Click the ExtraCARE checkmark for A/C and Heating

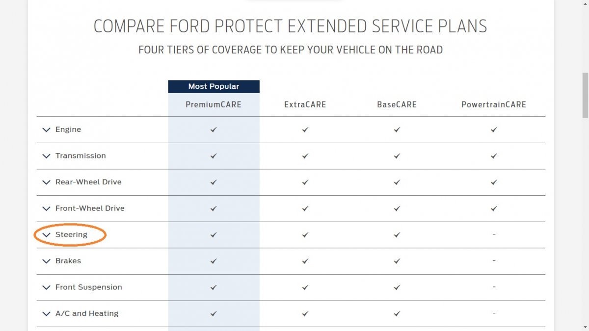(305, 313)
